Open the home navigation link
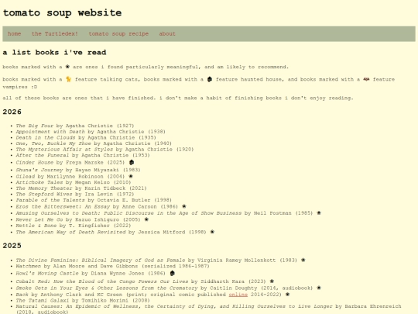This screenshot has width=418, height=314. (15, 34)
